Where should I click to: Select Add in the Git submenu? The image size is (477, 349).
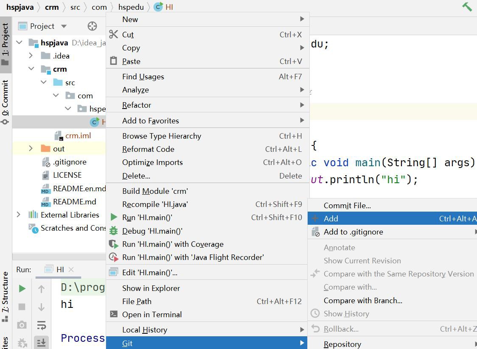pos(331,219)
